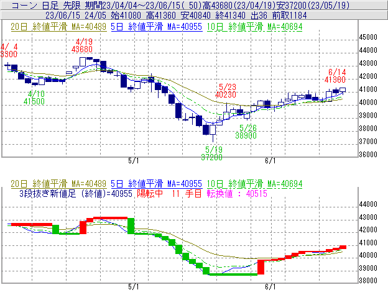The image size is (388, 295).
Task: Click the 5/19 lowest candlestick with the long lower wick
Action: (x=213, y=132)
